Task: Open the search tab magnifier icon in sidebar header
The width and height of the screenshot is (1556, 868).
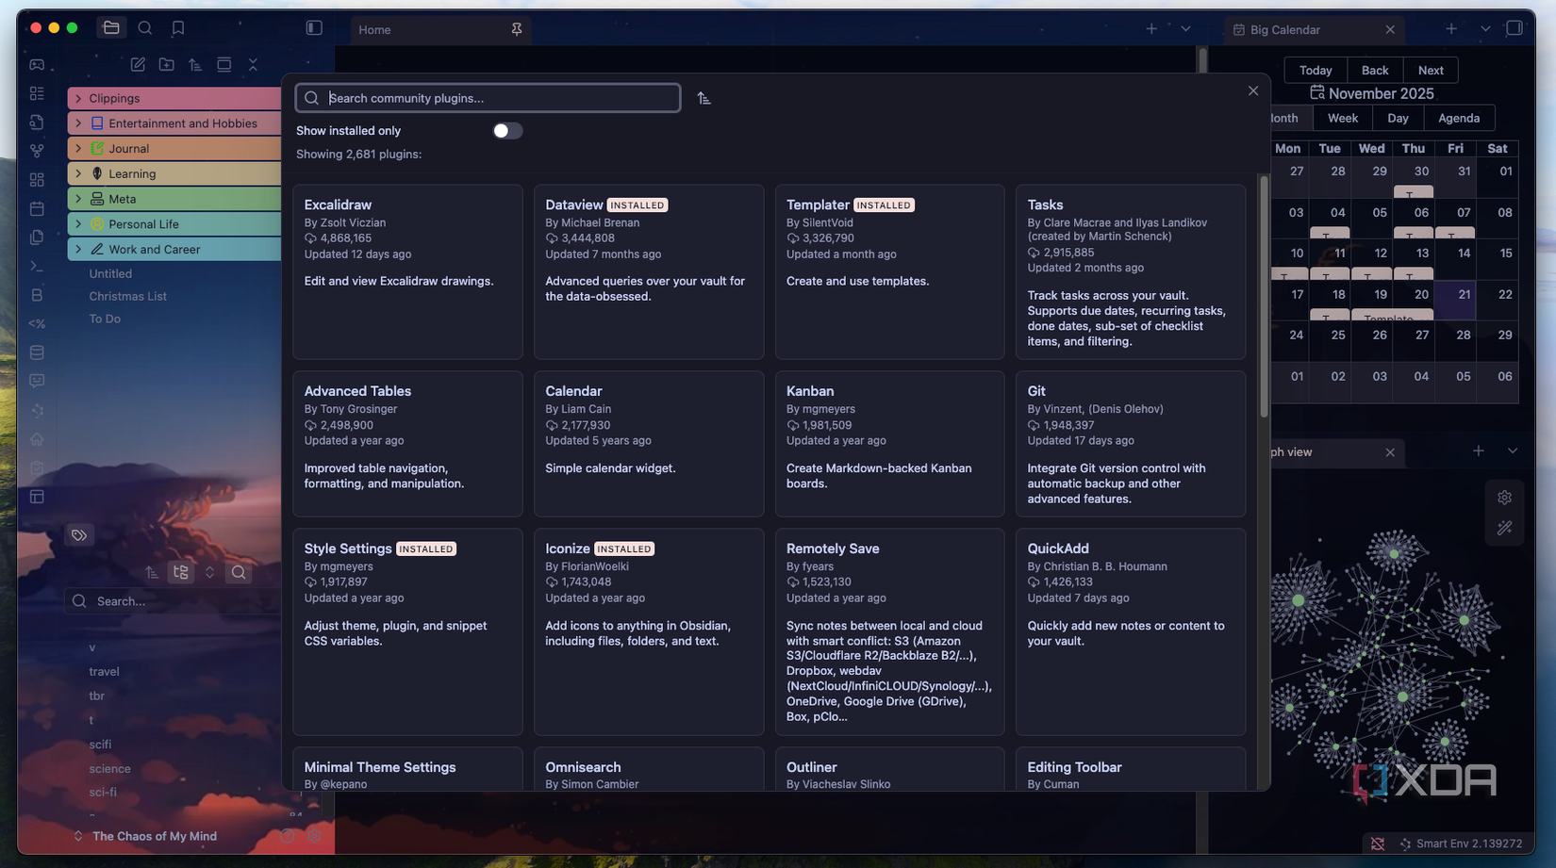Action: pyautogui.click(x=144, y=28)
